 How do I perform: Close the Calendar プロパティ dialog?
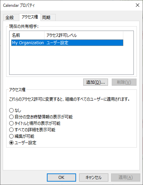click(138, 5)
